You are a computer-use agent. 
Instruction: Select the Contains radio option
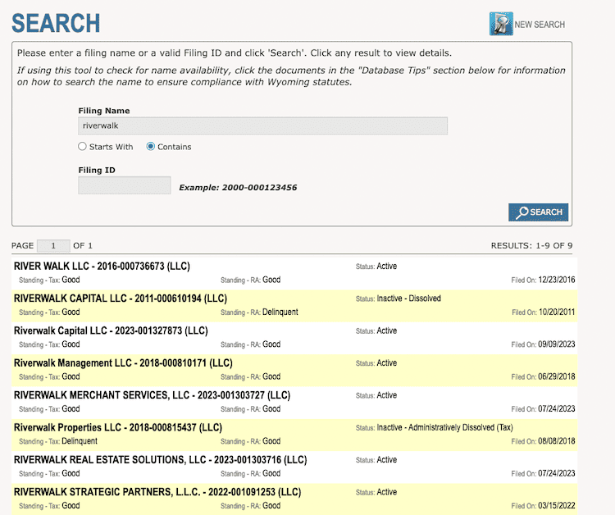tap(151, 147)
